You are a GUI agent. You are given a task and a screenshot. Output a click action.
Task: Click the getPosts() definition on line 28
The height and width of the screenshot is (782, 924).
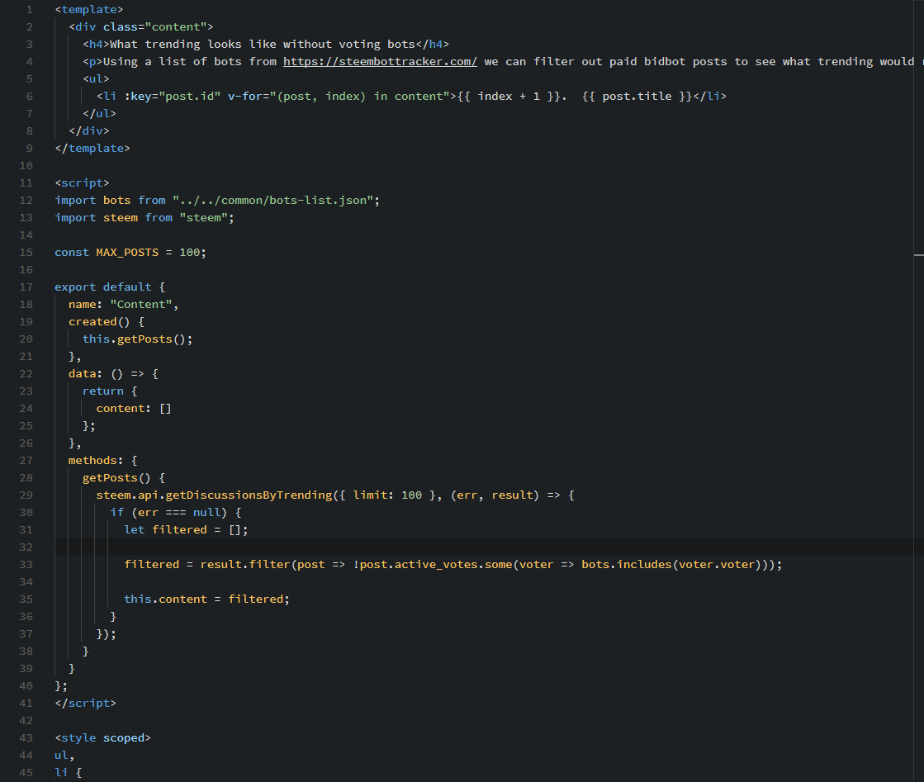[x=116, y=477]
